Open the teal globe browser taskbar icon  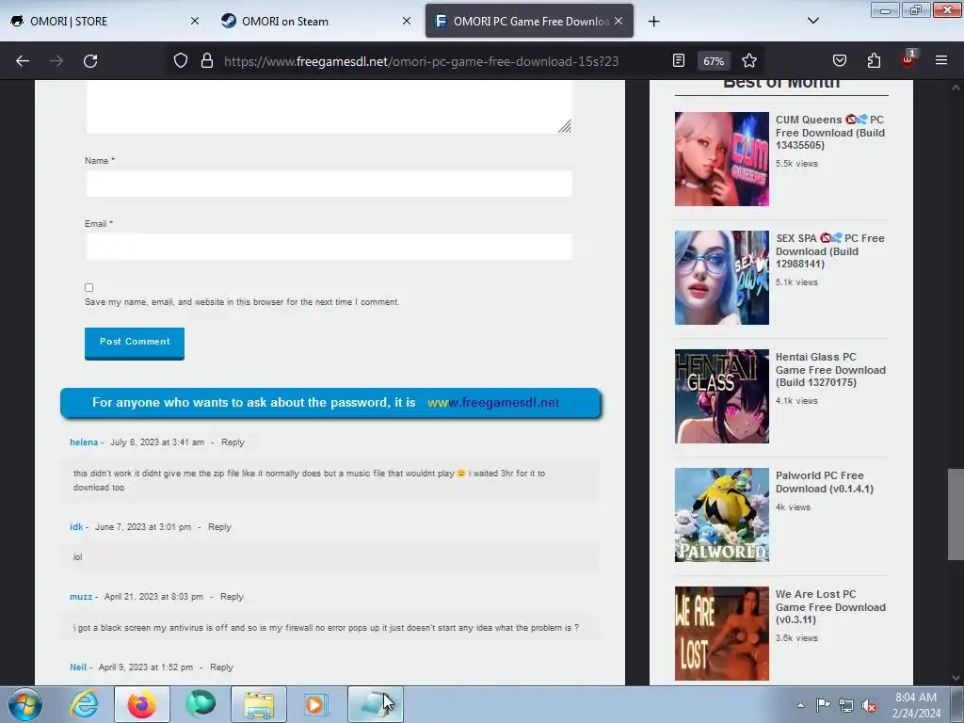click(201, 704)
